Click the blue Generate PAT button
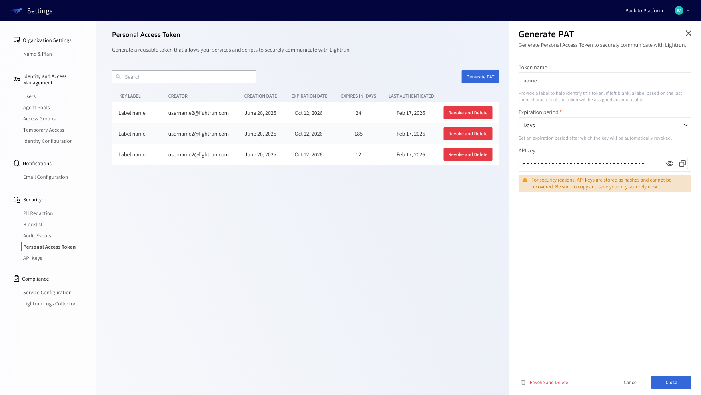The image size is (701, 395). (480, 77)
